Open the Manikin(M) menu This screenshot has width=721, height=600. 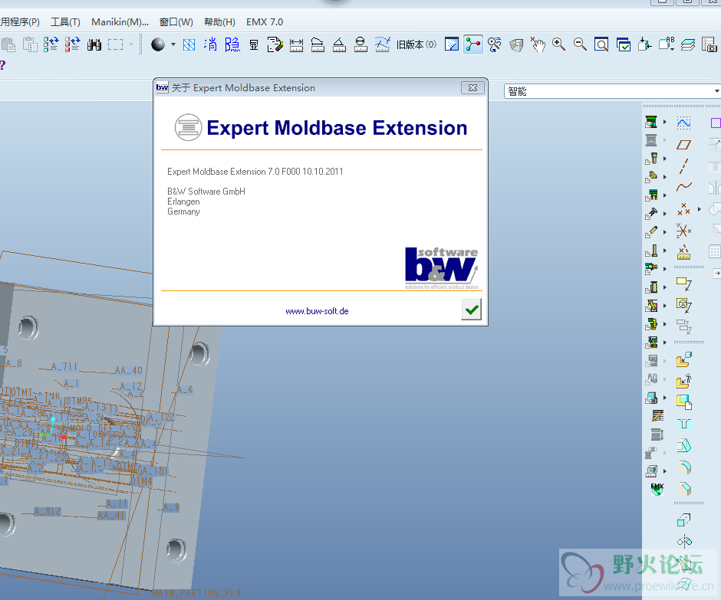[120, 22]
